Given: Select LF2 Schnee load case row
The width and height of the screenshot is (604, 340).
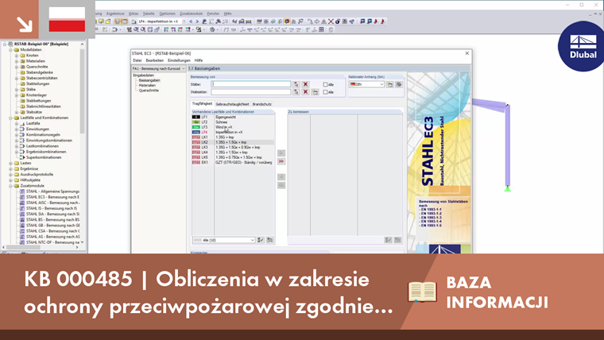Looking at the screenshot, I should [x=233, y=122].
